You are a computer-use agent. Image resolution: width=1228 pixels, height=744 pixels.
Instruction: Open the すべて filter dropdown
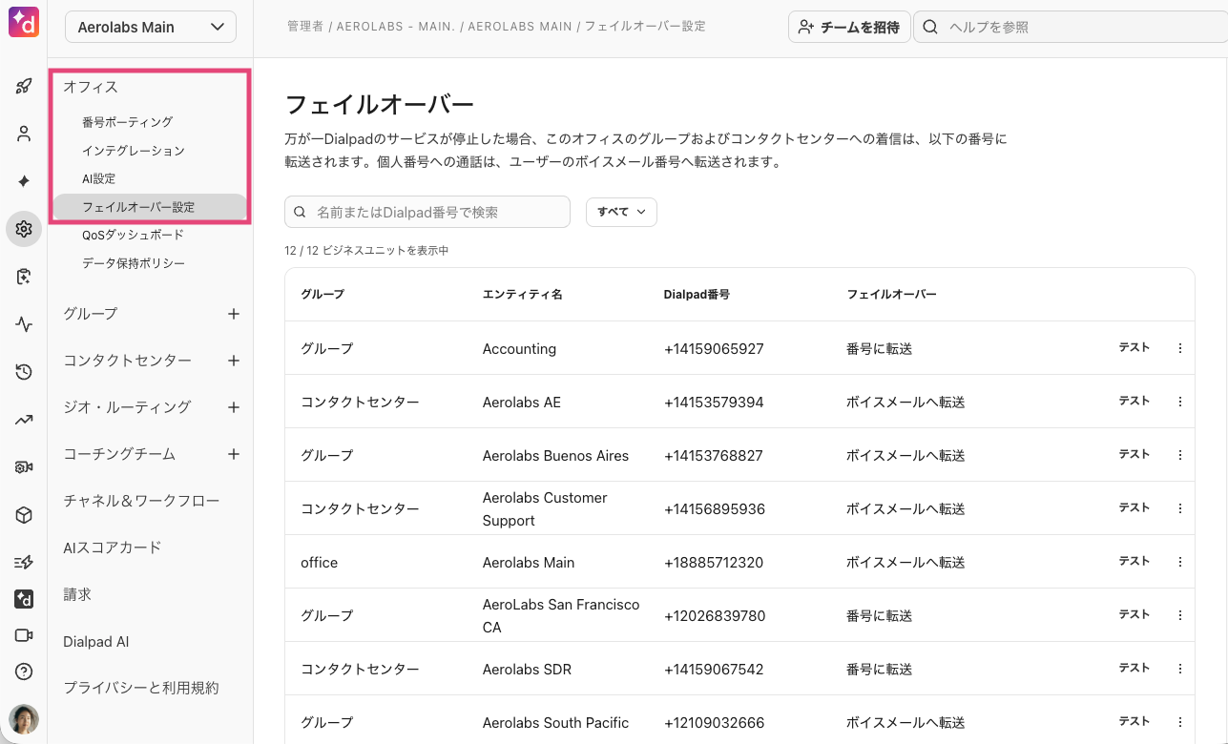coord(621,212)
